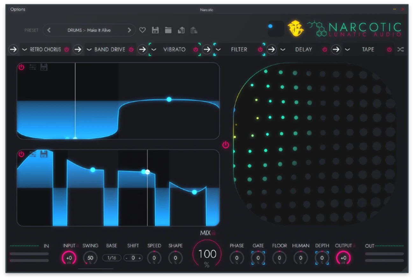Toggle the lock icon beside OUTPUT
Image resolution: width=414 pixels, height=280 pixels.
pos(354,246)
